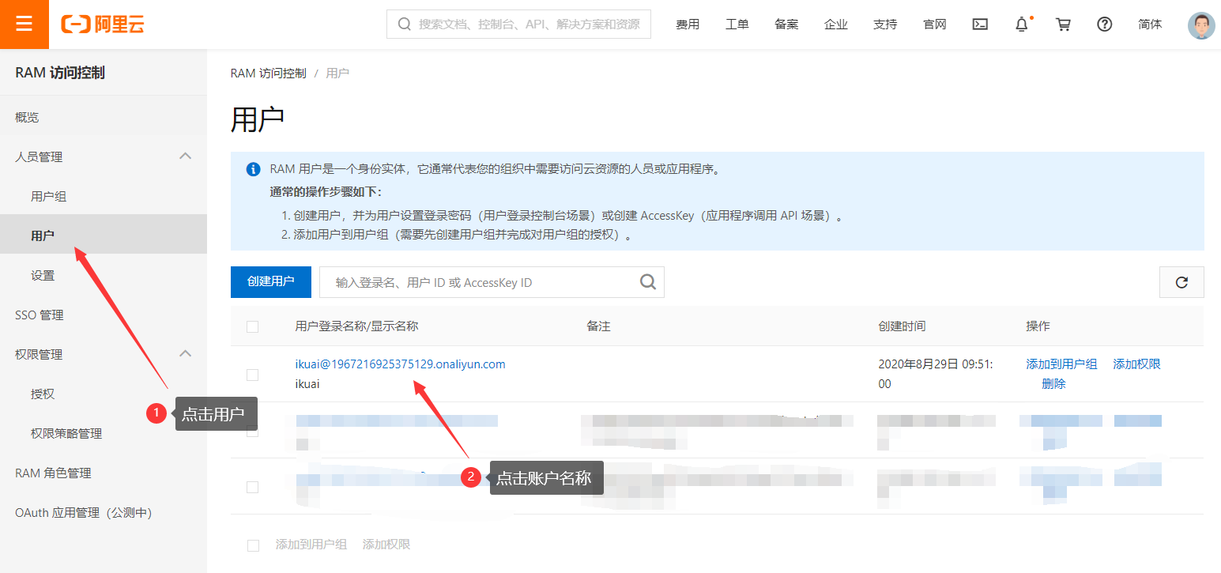Check the ikuai user row checkbox
This screenshot has width=1221, height=573.
[x=253, y=375]
